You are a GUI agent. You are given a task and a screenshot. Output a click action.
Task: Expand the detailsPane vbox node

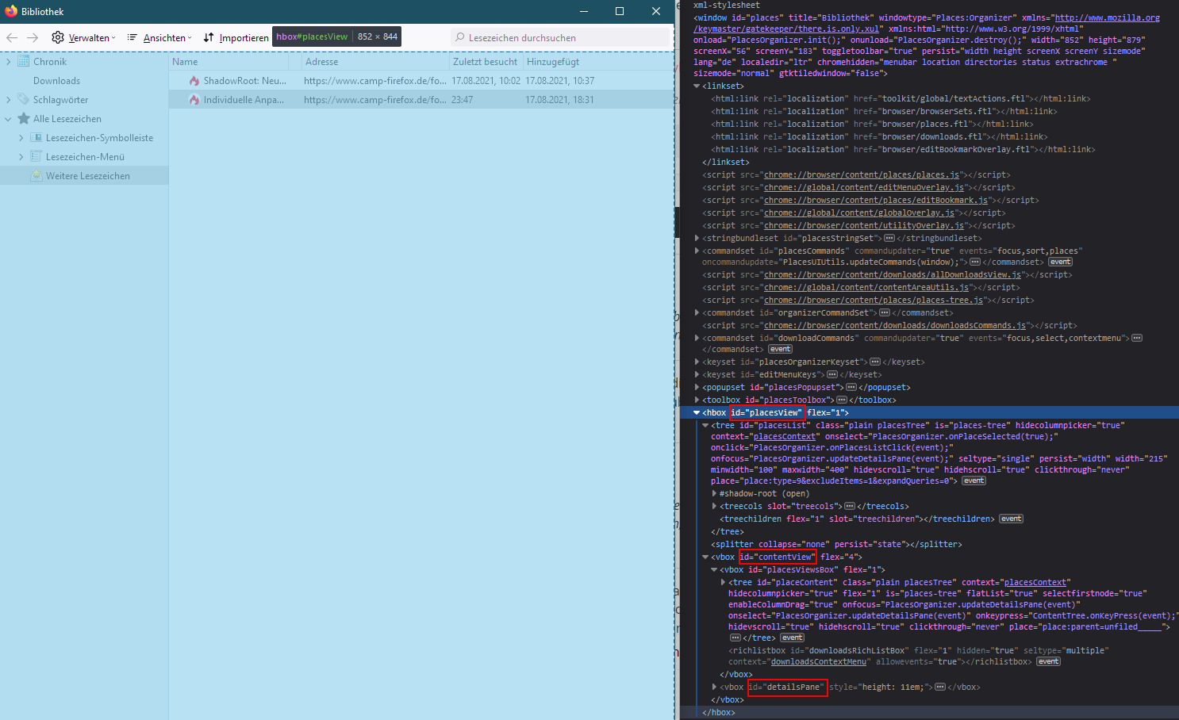(714, 687)
